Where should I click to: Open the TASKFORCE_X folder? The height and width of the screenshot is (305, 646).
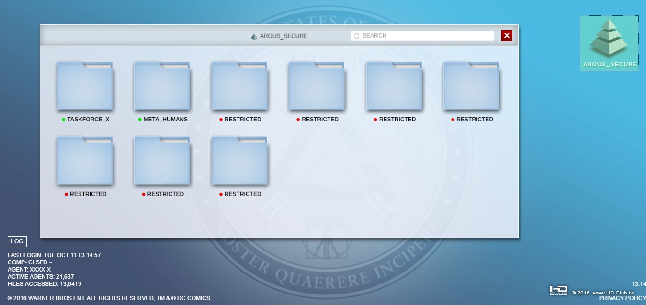pos(85,86)
